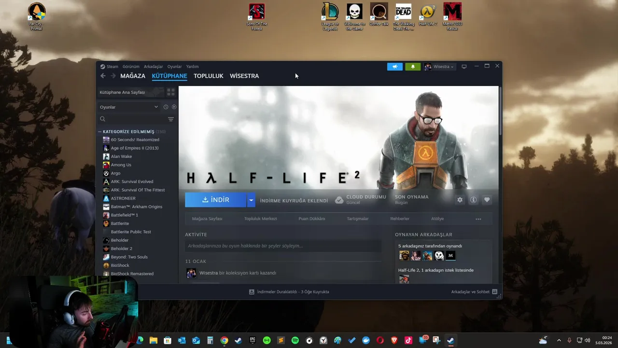Open the green notifications bell
This screenshot has width=618, height=348.
pos(413,67)
